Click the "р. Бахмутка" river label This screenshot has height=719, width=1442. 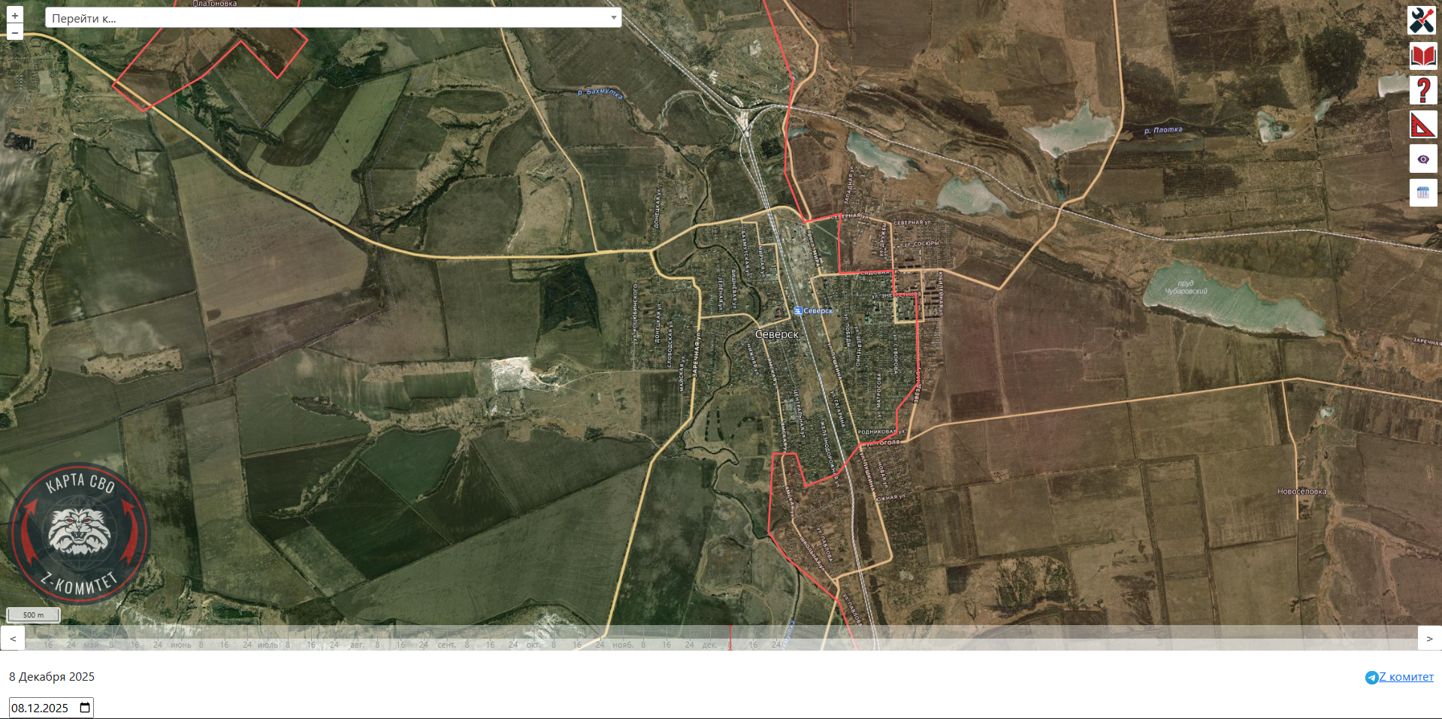(600, 92)
